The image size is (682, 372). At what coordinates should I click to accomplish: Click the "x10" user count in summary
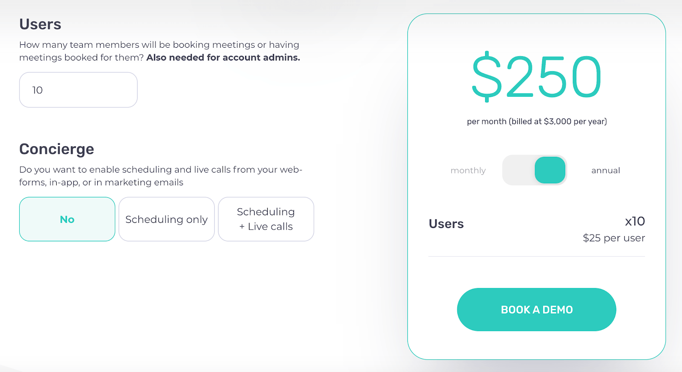point(635,221)
